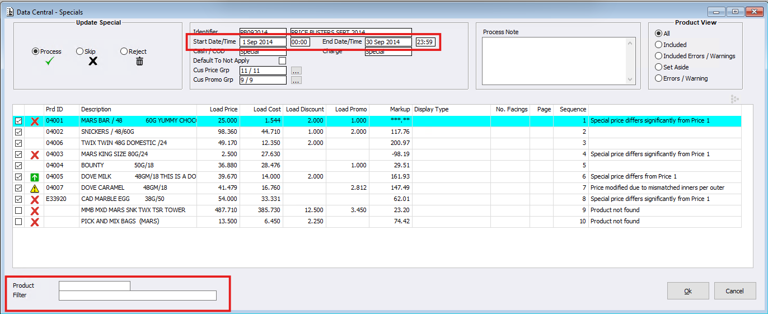
Task: Click the Start Date field showing 1 Sep 2014
Action: [263, 42]
